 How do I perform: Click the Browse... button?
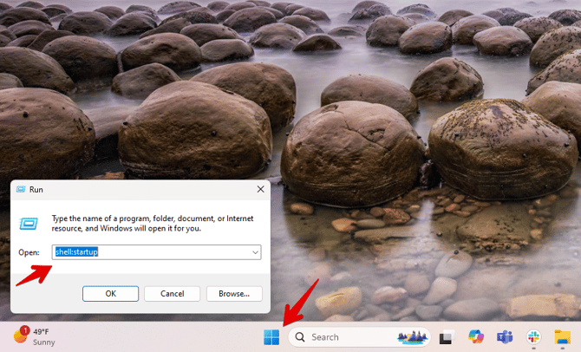[x=233, y=293]
